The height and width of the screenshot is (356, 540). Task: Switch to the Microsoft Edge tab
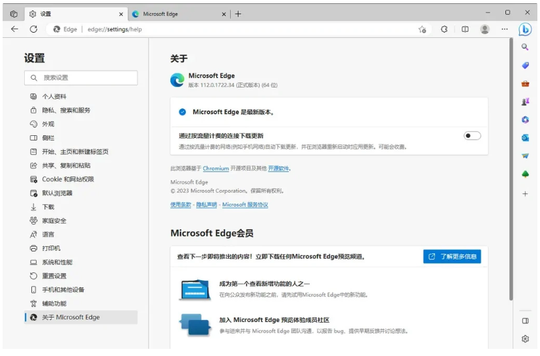click(176, 14)
